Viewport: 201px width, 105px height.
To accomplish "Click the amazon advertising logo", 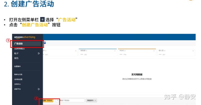I will (x=25, y=37).
